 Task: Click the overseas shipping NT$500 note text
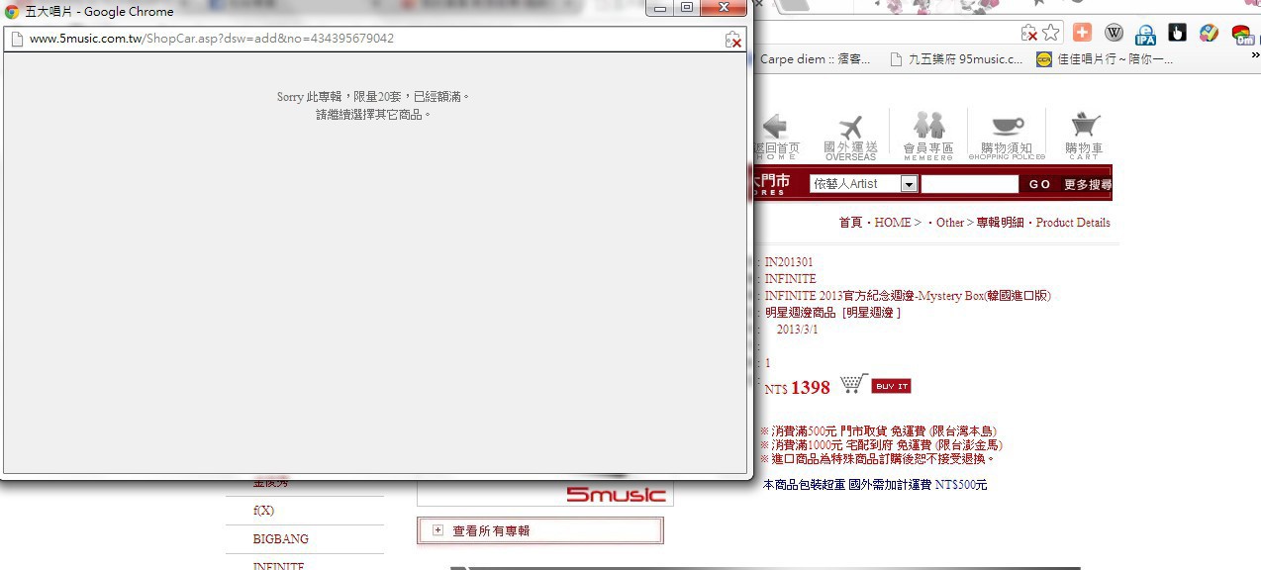coord(875,485)
